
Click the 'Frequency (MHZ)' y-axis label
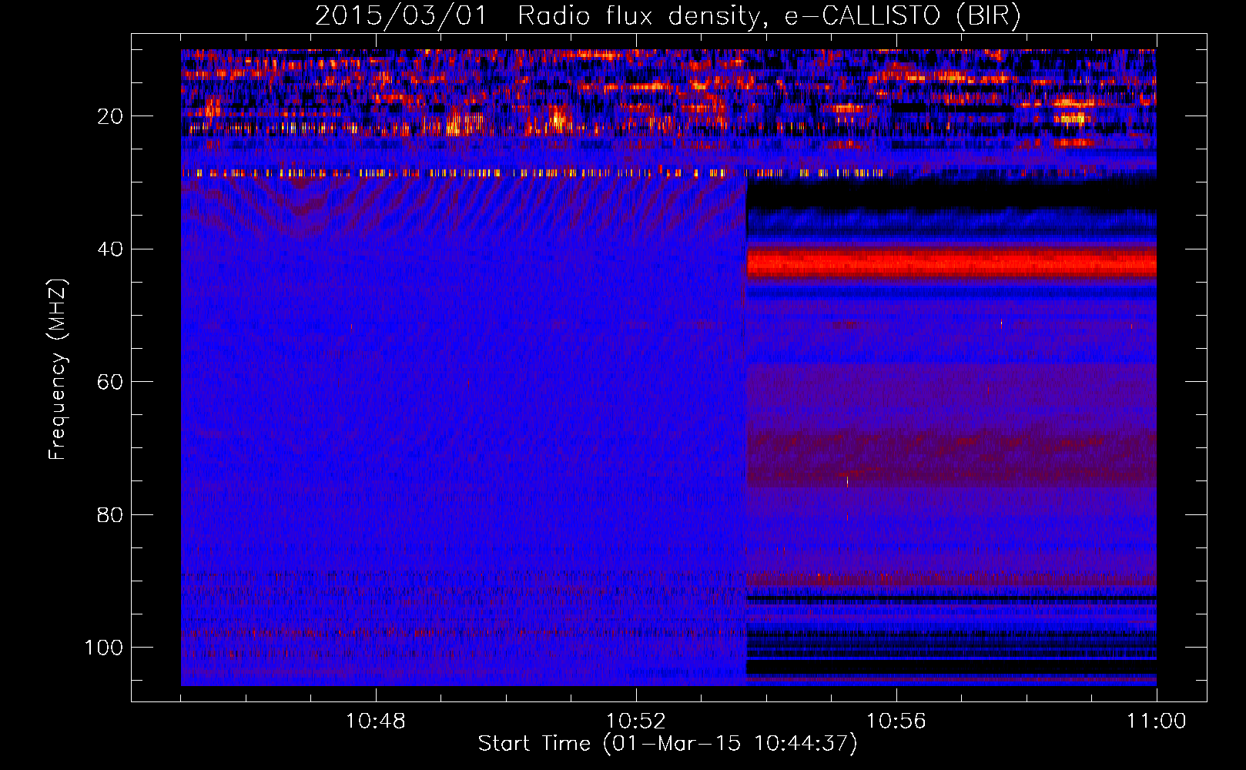click(58, 370)
